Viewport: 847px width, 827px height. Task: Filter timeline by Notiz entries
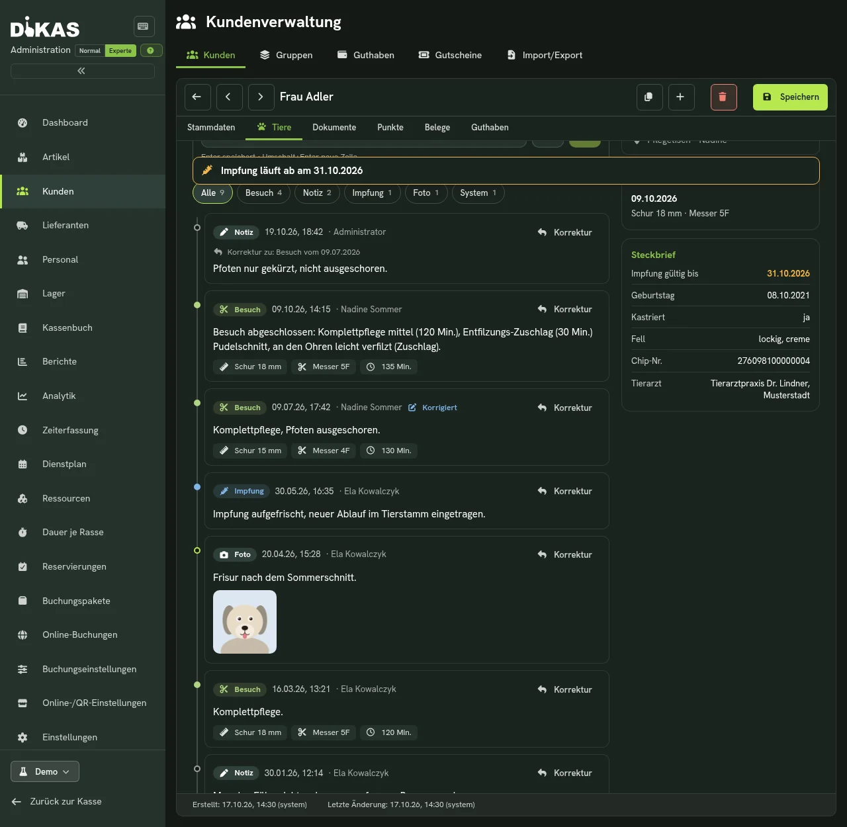[317, 193]
